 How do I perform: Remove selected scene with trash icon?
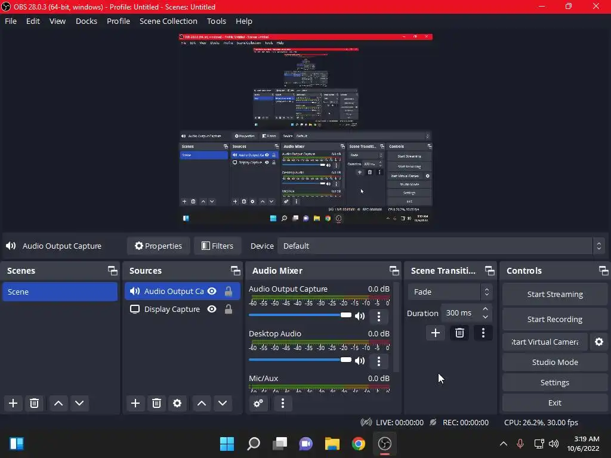point(34,403)
